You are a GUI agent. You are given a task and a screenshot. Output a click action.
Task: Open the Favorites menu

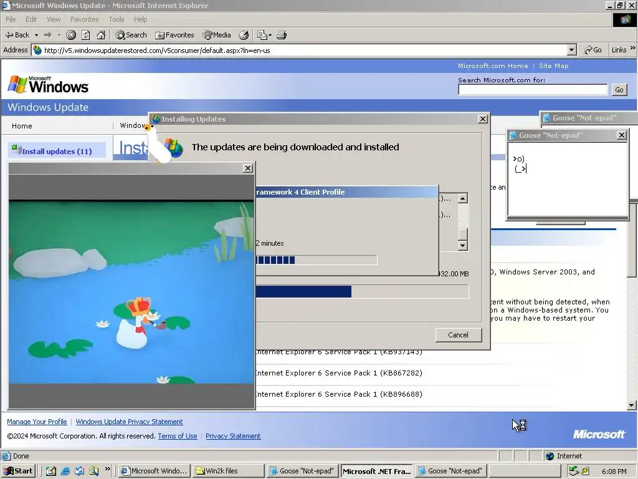(x=84, y=19)
